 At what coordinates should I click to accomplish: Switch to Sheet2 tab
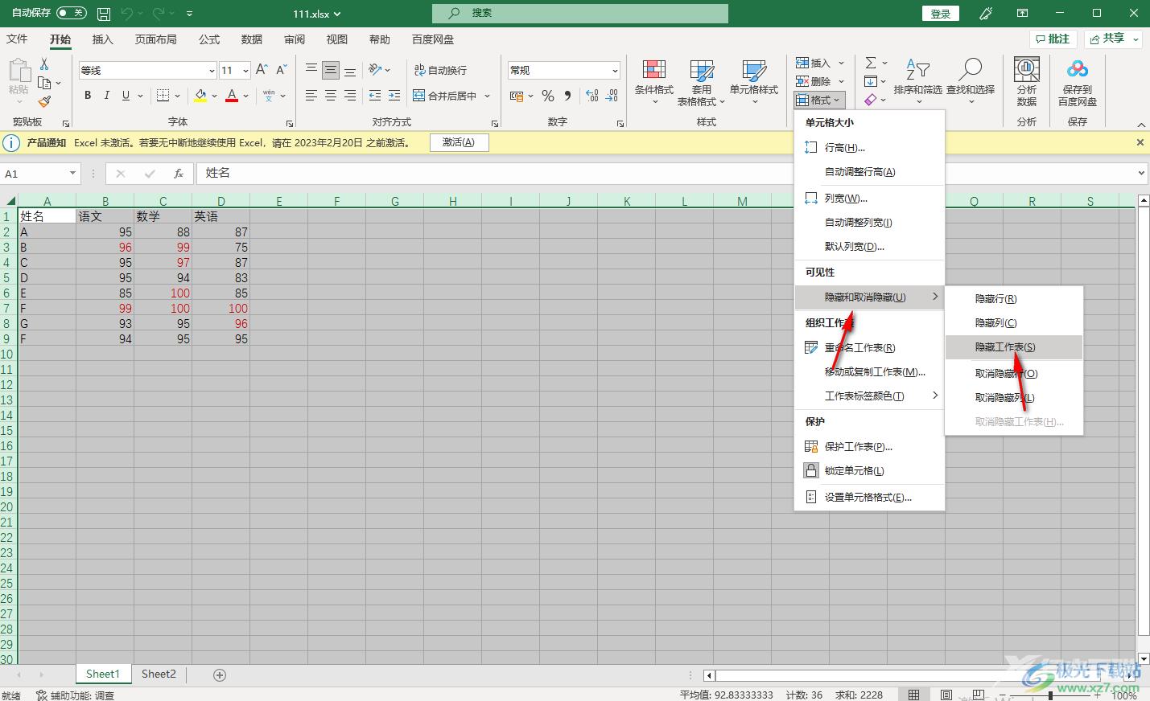[159, 674]
